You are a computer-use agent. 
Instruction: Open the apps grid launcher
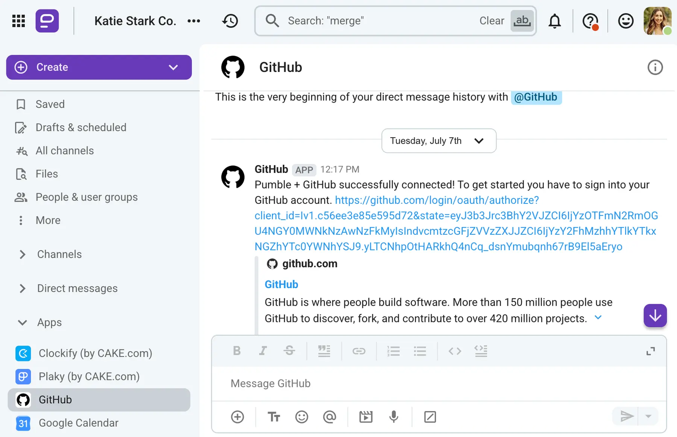point(18,21)
